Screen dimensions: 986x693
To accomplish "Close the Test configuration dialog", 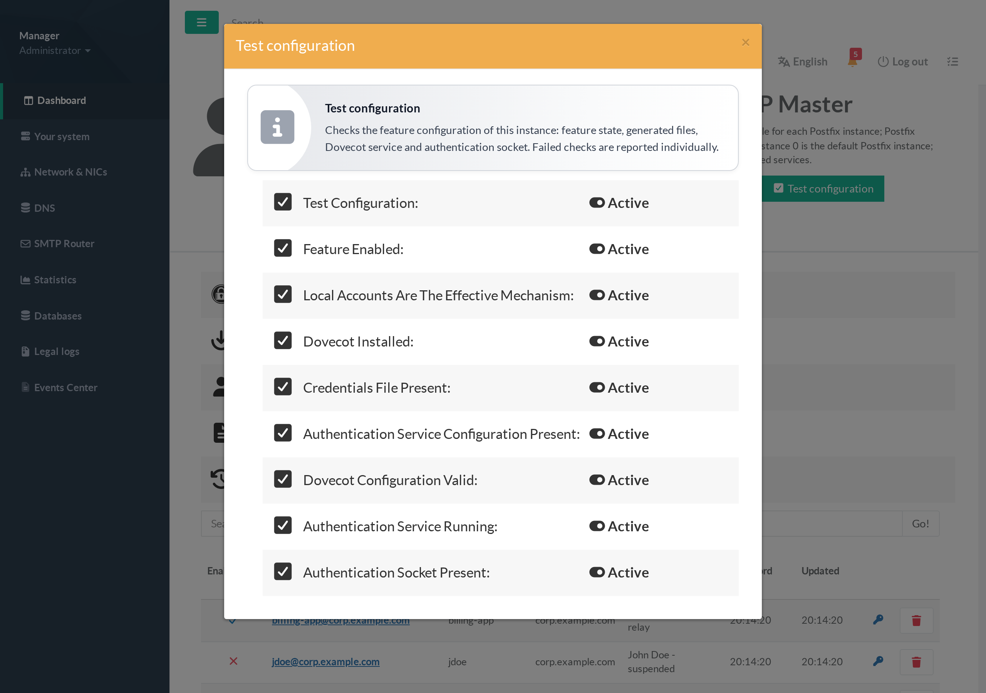I will [x=746, y=42].
